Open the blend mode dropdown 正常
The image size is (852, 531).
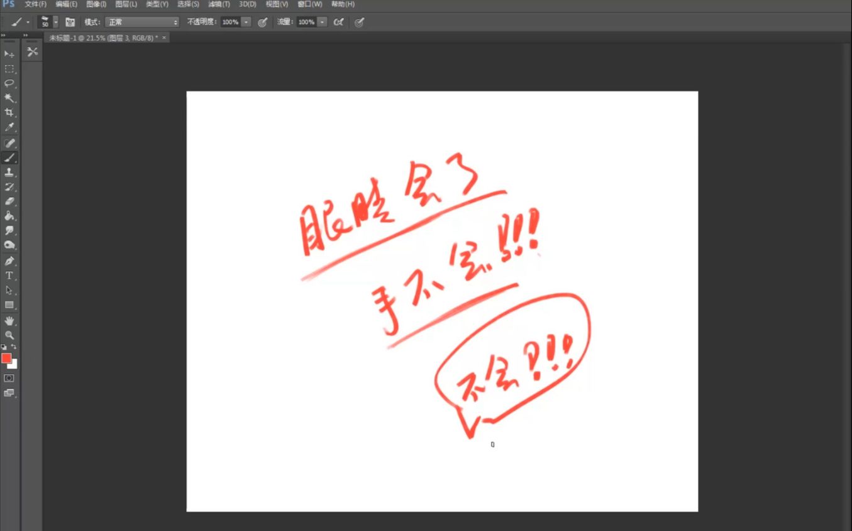[x=142, y=22]
